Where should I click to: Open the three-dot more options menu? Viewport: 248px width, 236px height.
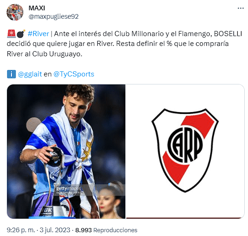pyautogui.click(x=241, y=8)
